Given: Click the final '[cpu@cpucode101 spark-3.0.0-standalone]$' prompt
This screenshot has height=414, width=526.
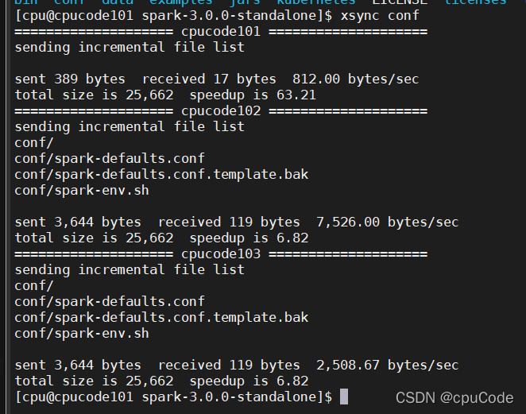Looking at the screenshot, I should (x=173, y=397).
